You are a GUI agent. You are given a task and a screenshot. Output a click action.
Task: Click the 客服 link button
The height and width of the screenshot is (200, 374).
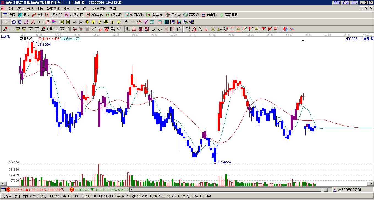pos(337,2)
